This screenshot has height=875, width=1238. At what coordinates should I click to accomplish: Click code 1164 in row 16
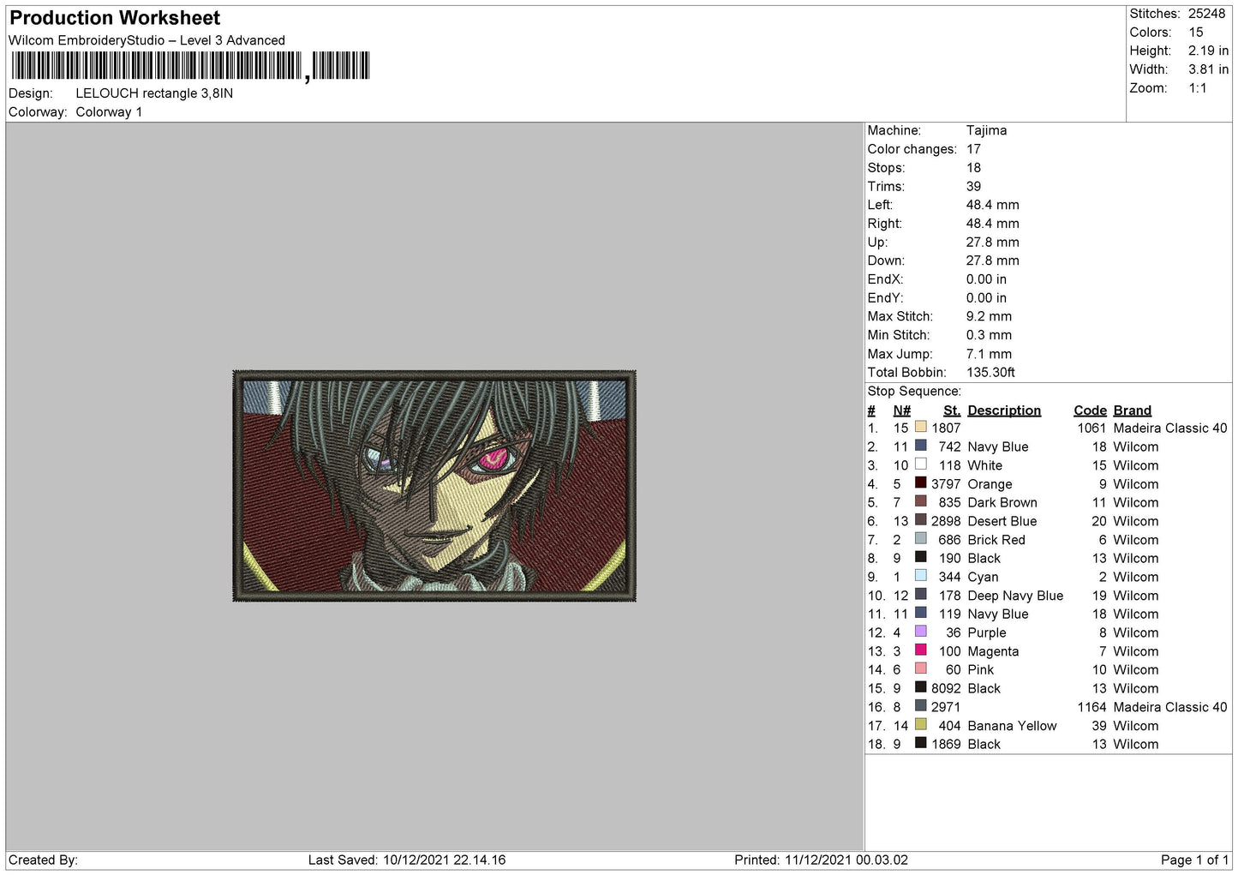pos(1091,707)
